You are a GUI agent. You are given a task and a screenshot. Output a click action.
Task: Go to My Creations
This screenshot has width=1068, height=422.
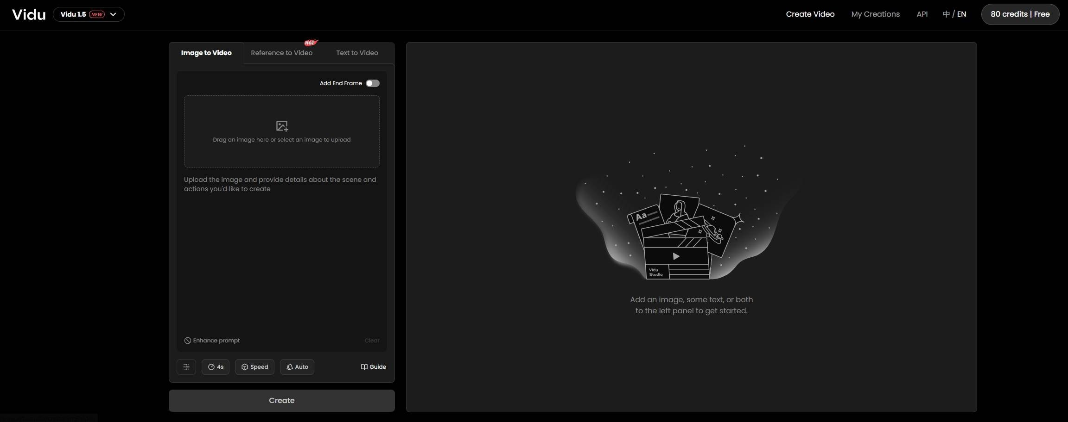(x=875, y=14)
